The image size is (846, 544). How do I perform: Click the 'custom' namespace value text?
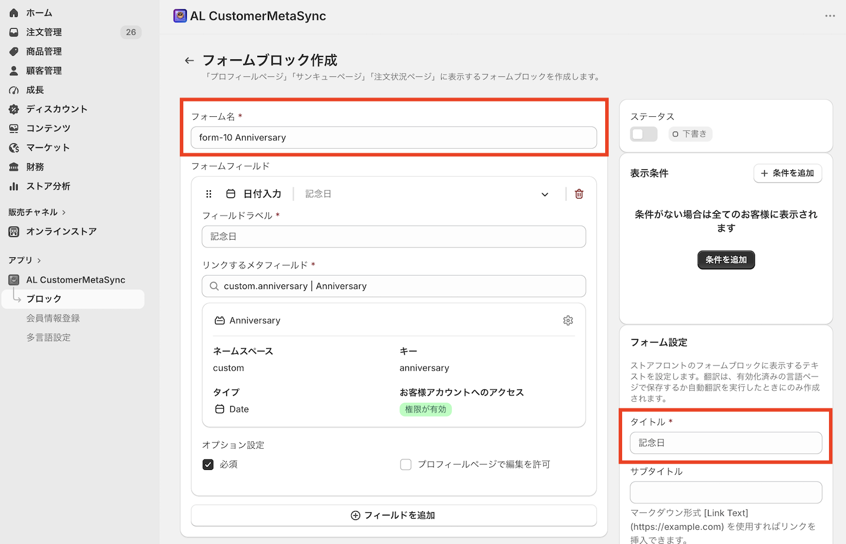229,368
